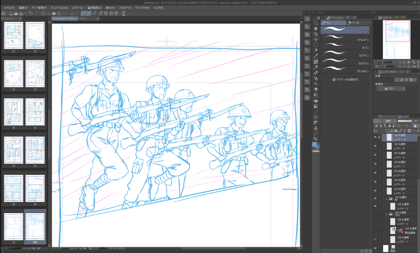Screen dimensions: 420x253
Task: Select the rectangle Selection area tool
Action: pos(316,45)
